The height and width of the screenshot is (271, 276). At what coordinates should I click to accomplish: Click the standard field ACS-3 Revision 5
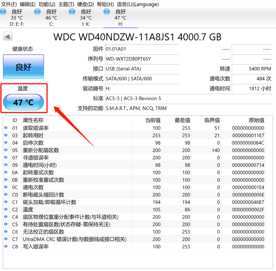tap(189, 98)
